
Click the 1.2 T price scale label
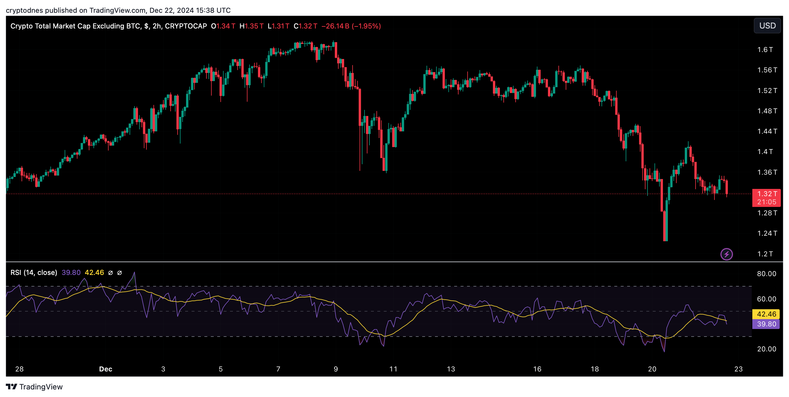point(765,254)
